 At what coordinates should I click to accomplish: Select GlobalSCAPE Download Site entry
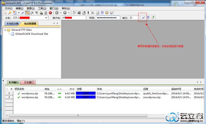tap(32, 34)
